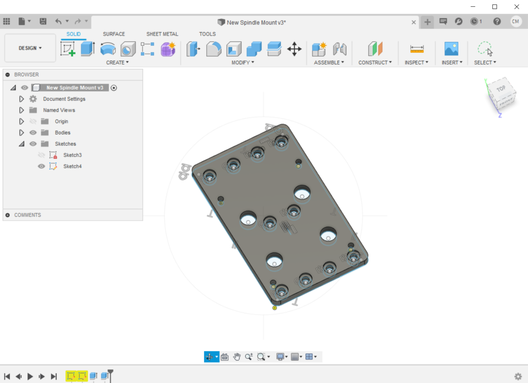Click the Measure tool icon
Viewport: 528px width, 383px height.
pyautogui.click(x=417, y=49)
